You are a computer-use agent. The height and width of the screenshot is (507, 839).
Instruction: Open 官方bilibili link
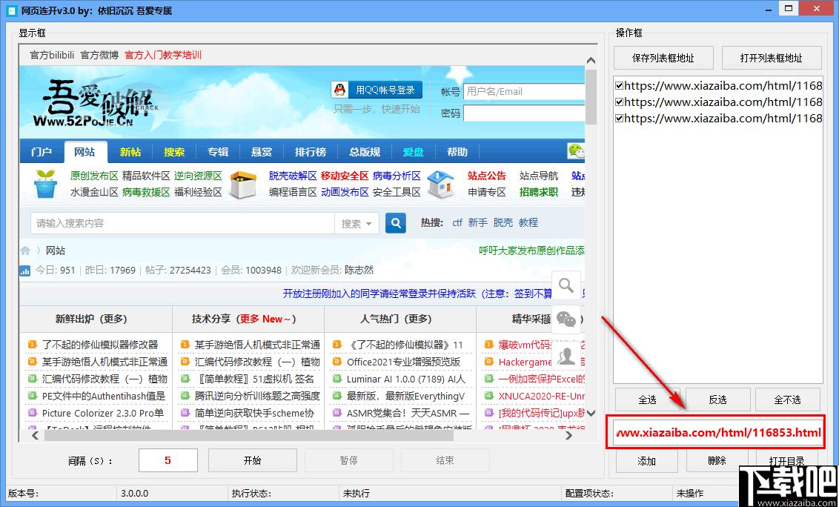point(52,55)
